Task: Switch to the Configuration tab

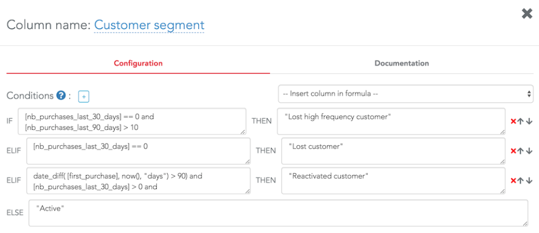Action: click(138, 63)
